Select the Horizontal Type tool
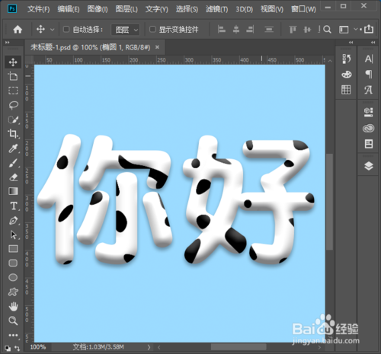This screenshot has height=354, width=381. [14, 206]
